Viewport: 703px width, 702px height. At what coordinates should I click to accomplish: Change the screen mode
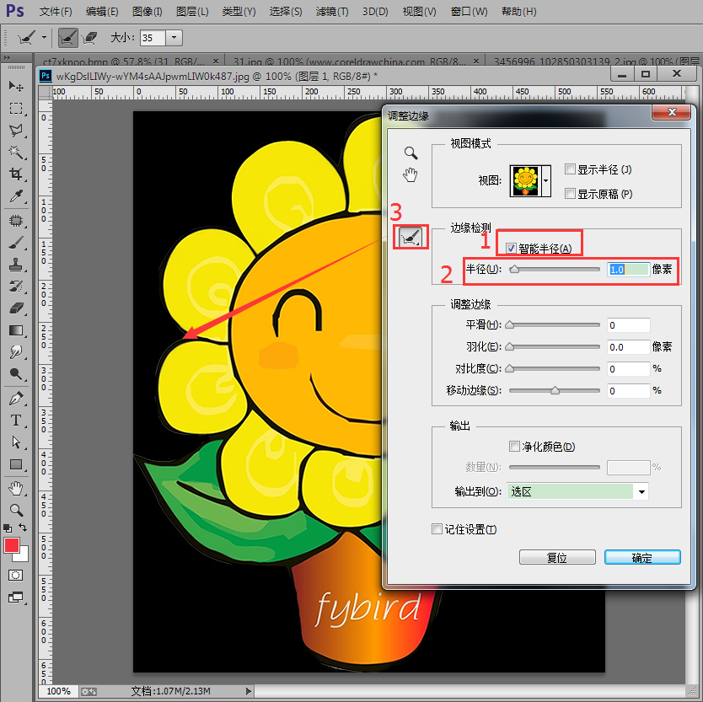tap(16, 598)
